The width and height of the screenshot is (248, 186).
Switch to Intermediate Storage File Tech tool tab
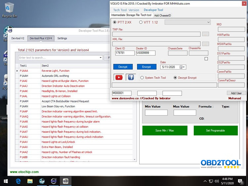tap(131, 15)
